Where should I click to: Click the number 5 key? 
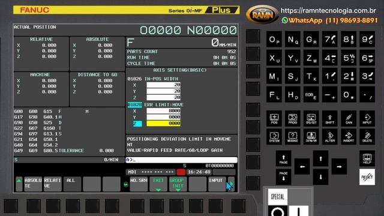pyautogui.click(x=349, y=58)
